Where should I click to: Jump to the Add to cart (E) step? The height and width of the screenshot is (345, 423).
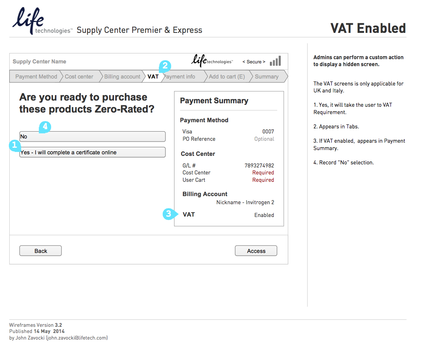coord(227,77)
